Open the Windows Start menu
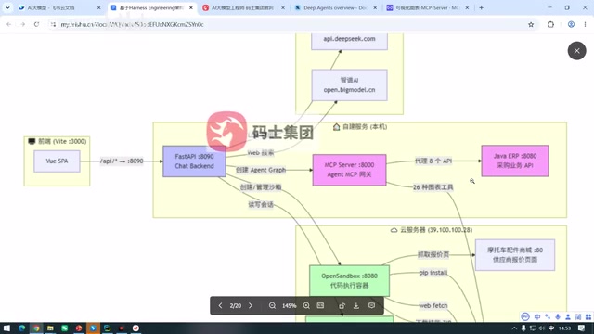Viewport: 594px width, 334px height. 6,328
